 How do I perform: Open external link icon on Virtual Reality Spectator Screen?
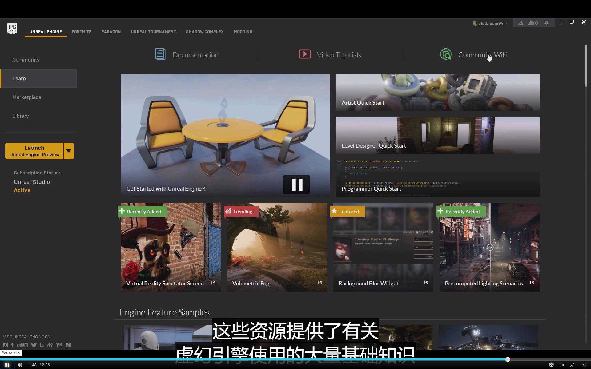213,283
